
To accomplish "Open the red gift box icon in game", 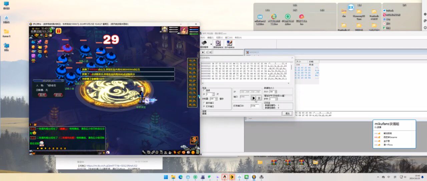I will (x=59, y=31).
